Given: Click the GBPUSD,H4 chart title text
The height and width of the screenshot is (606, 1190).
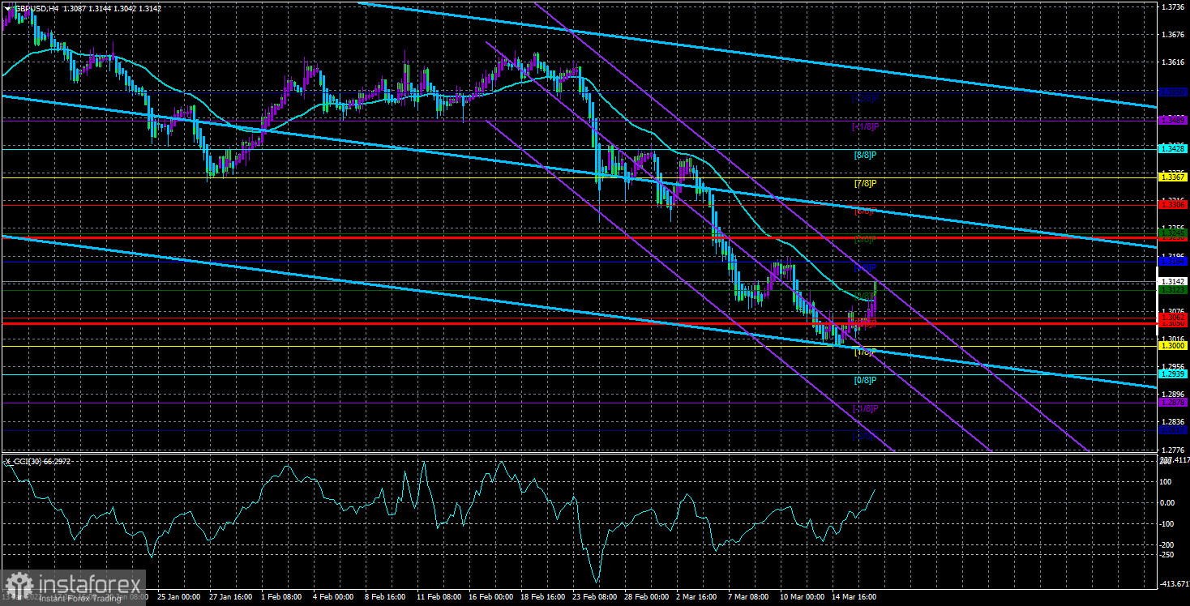Looking at the screenshot, I should (x=39, y=7).
